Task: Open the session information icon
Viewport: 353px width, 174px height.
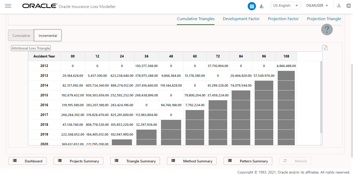Action: tap(348, 5)
